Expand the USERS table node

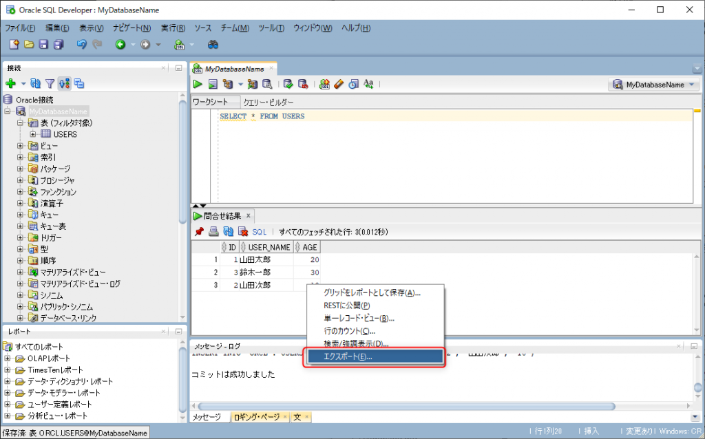[x=33, y=134]
